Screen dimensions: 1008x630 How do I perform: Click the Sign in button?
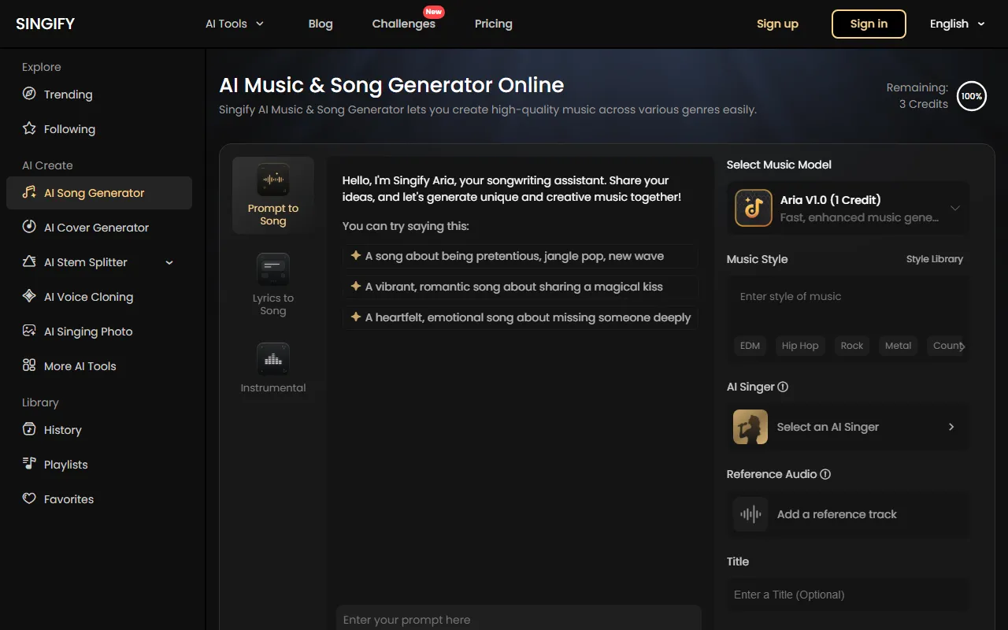tap(869, 24)
